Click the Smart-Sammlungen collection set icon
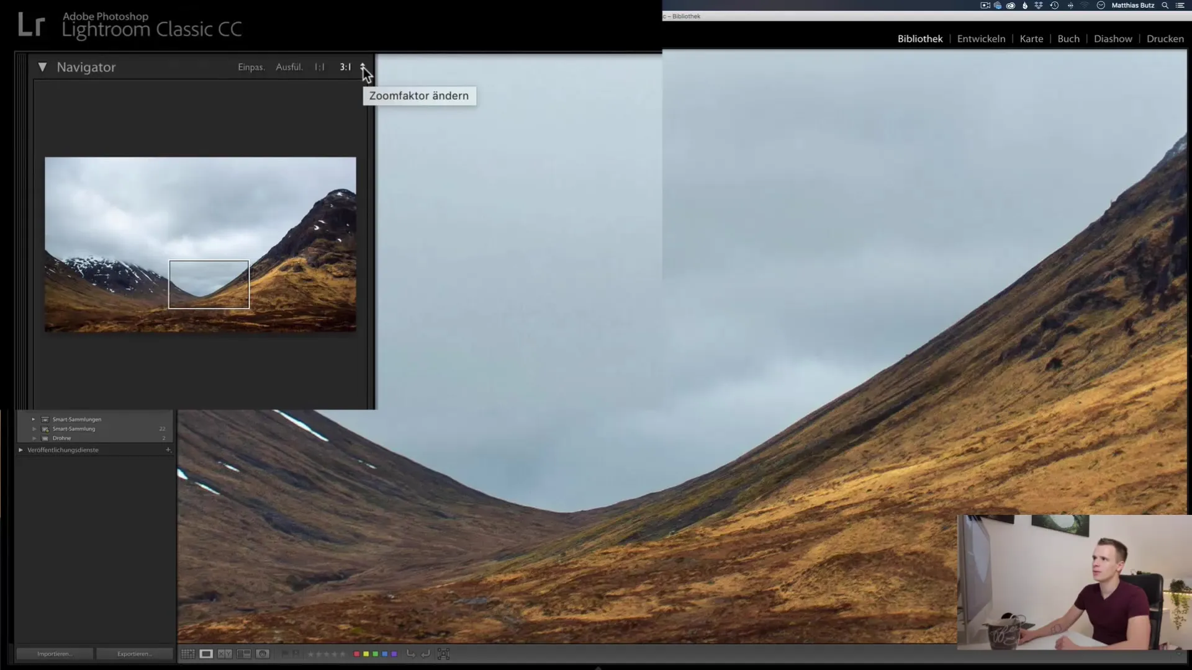Screen dimensions: 1192x670 (45, 419)
